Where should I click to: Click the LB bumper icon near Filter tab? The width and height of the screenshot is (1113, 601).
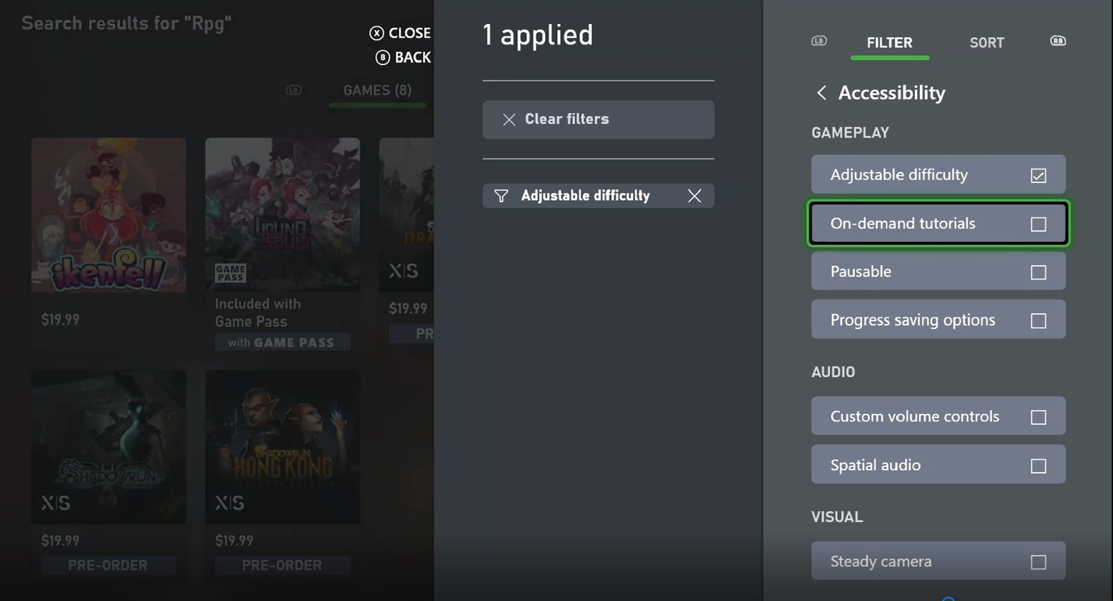[x=819, y=41]
